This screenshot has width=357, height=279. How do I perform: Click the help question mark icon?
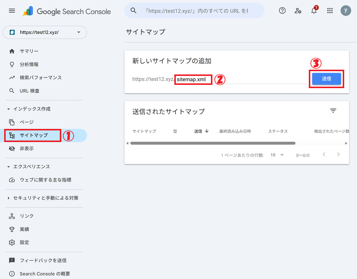pos(282,11)
